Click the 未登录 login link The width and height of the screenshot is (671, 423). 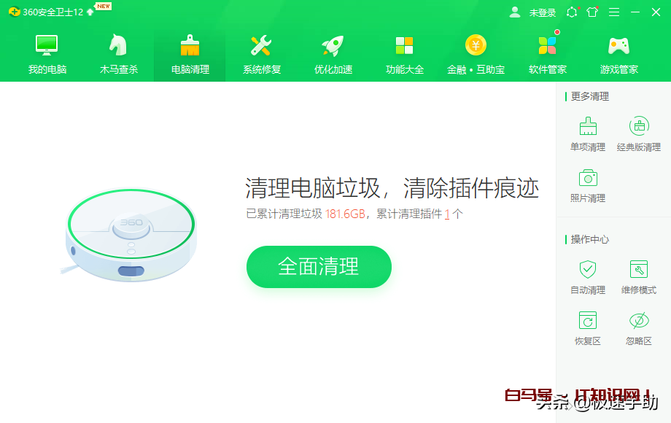pos(542,13)
